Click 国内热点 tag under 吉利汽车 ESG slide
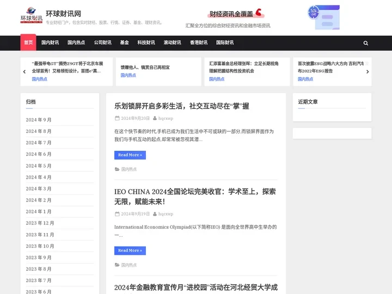This screenshot has width=392, height=294. pos(305,79)
